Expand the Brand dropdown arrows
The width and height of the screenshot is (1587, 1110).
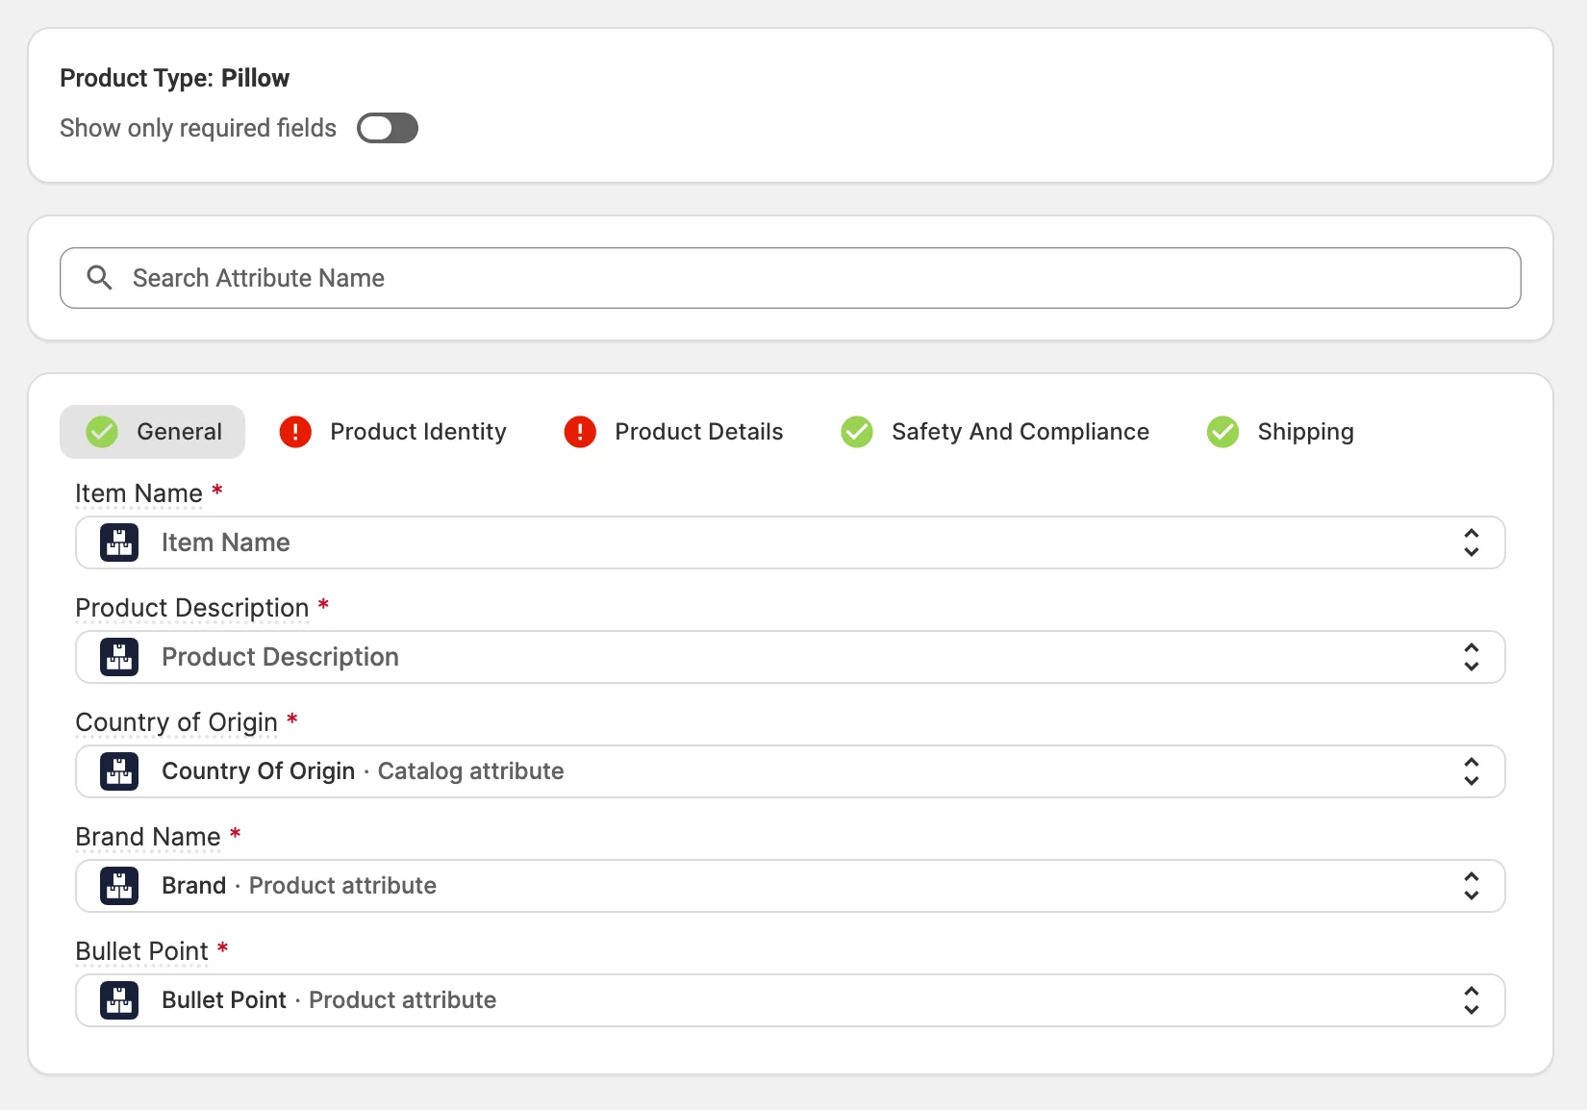tap(1472, 886)
